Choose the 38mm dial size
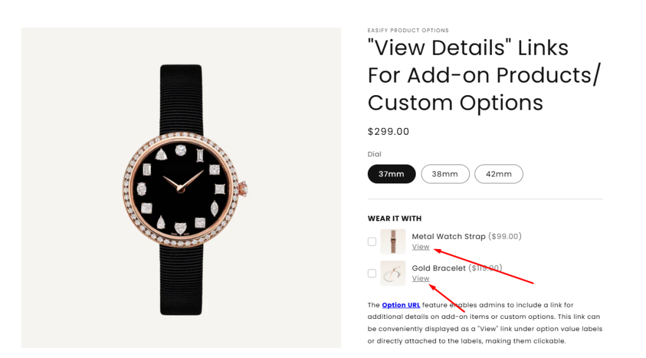Viewport: 646px width, 358px height. point(445,174)
